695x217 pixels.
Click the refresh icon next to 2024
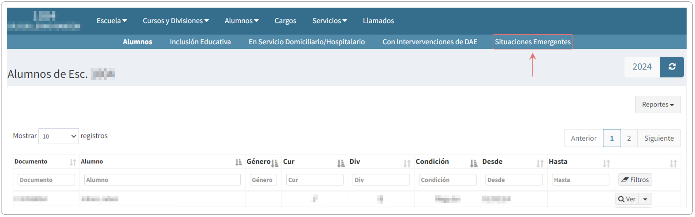pos(672,67)
